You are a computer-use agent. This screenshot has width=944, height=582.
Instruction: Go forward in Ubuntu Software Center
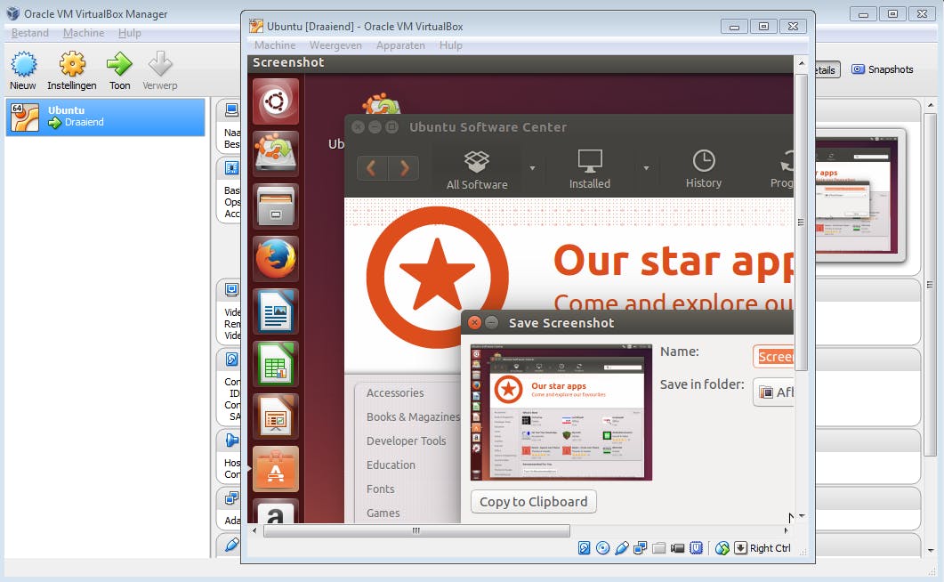point(403,168)
